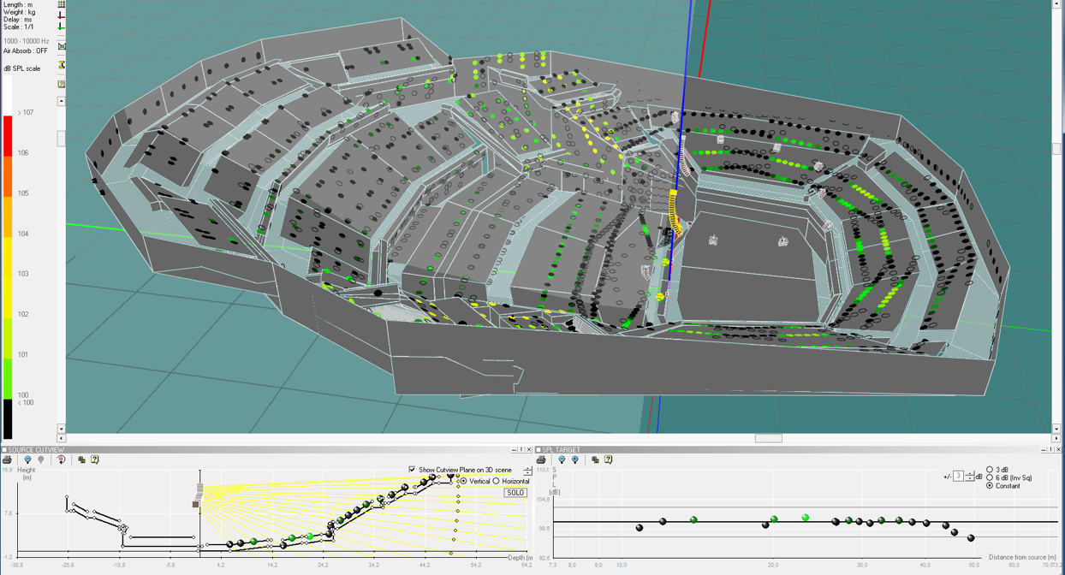Click the '1000 - 10000 Hz' frequency range text
Viewport: 1065px width, 575px height.
pos(27,41)
